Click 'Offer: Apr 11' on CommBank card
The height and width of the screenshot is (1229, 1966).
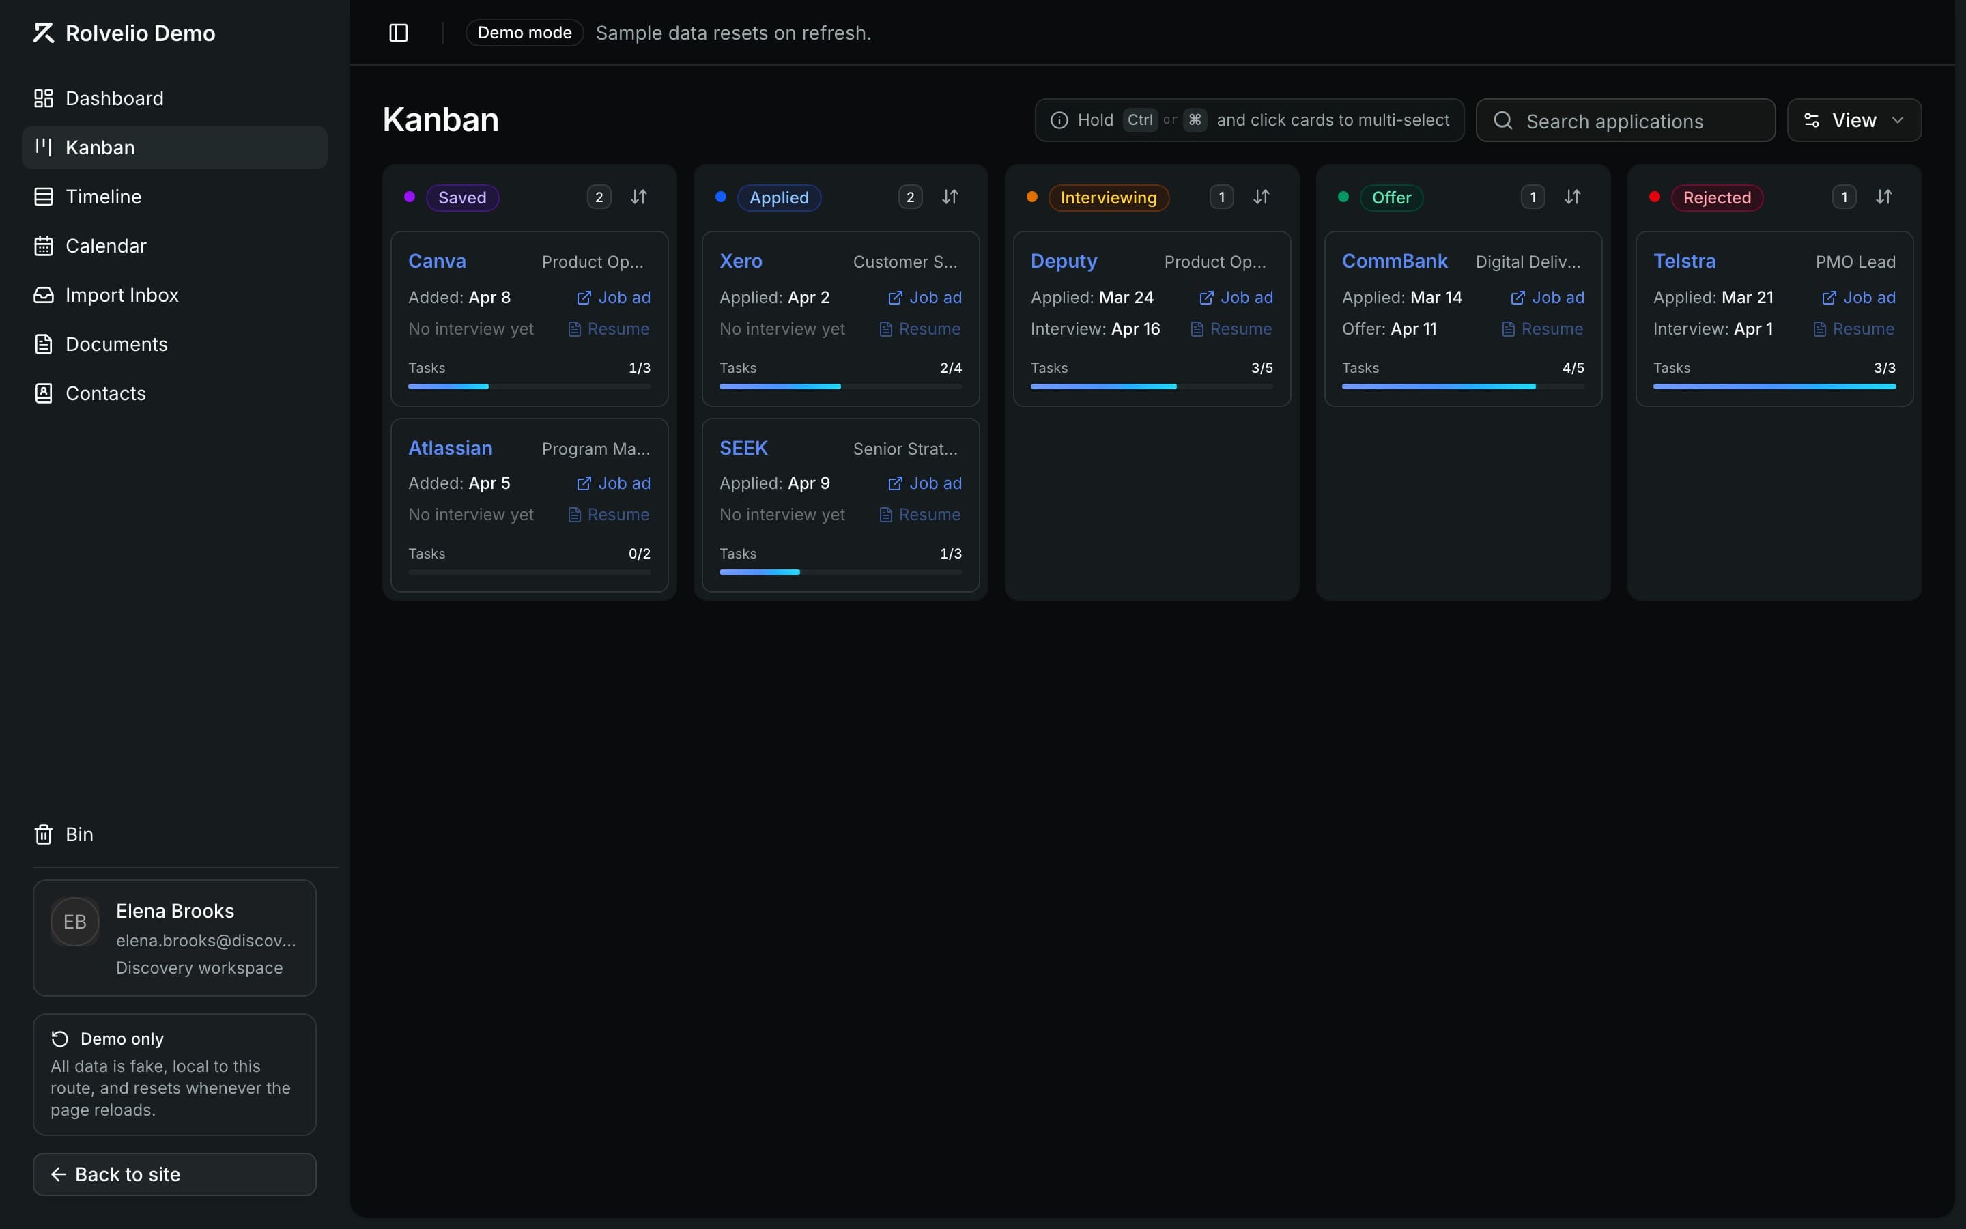(1389, 329)
